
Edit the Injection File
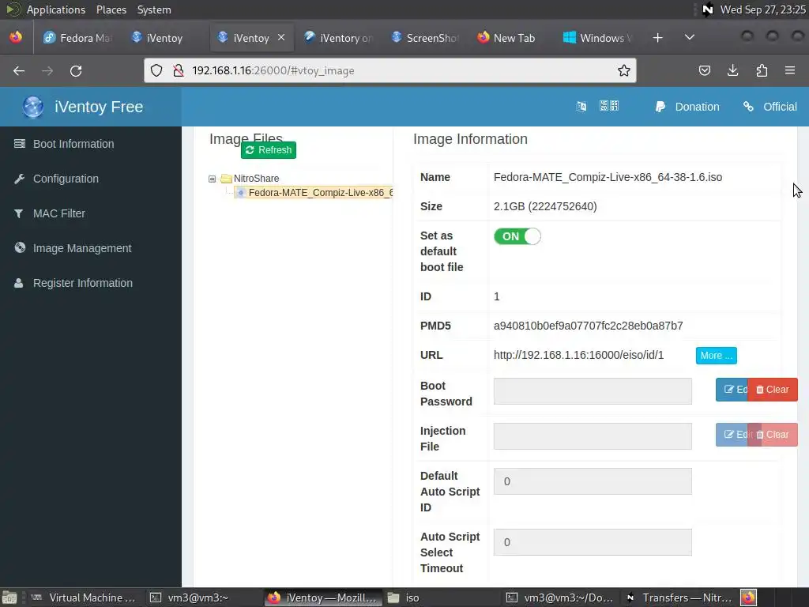pyautogui.click(x=732, y=435)
